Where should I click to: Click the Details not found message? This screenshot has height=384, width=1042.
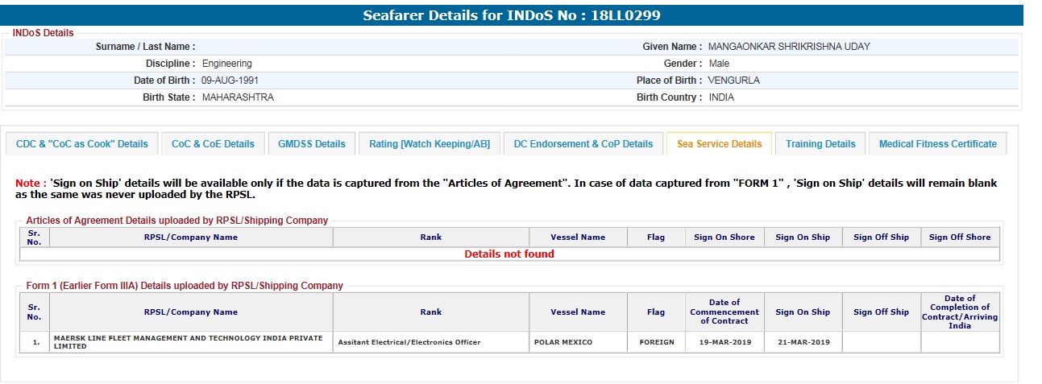[x=509, y=254]
